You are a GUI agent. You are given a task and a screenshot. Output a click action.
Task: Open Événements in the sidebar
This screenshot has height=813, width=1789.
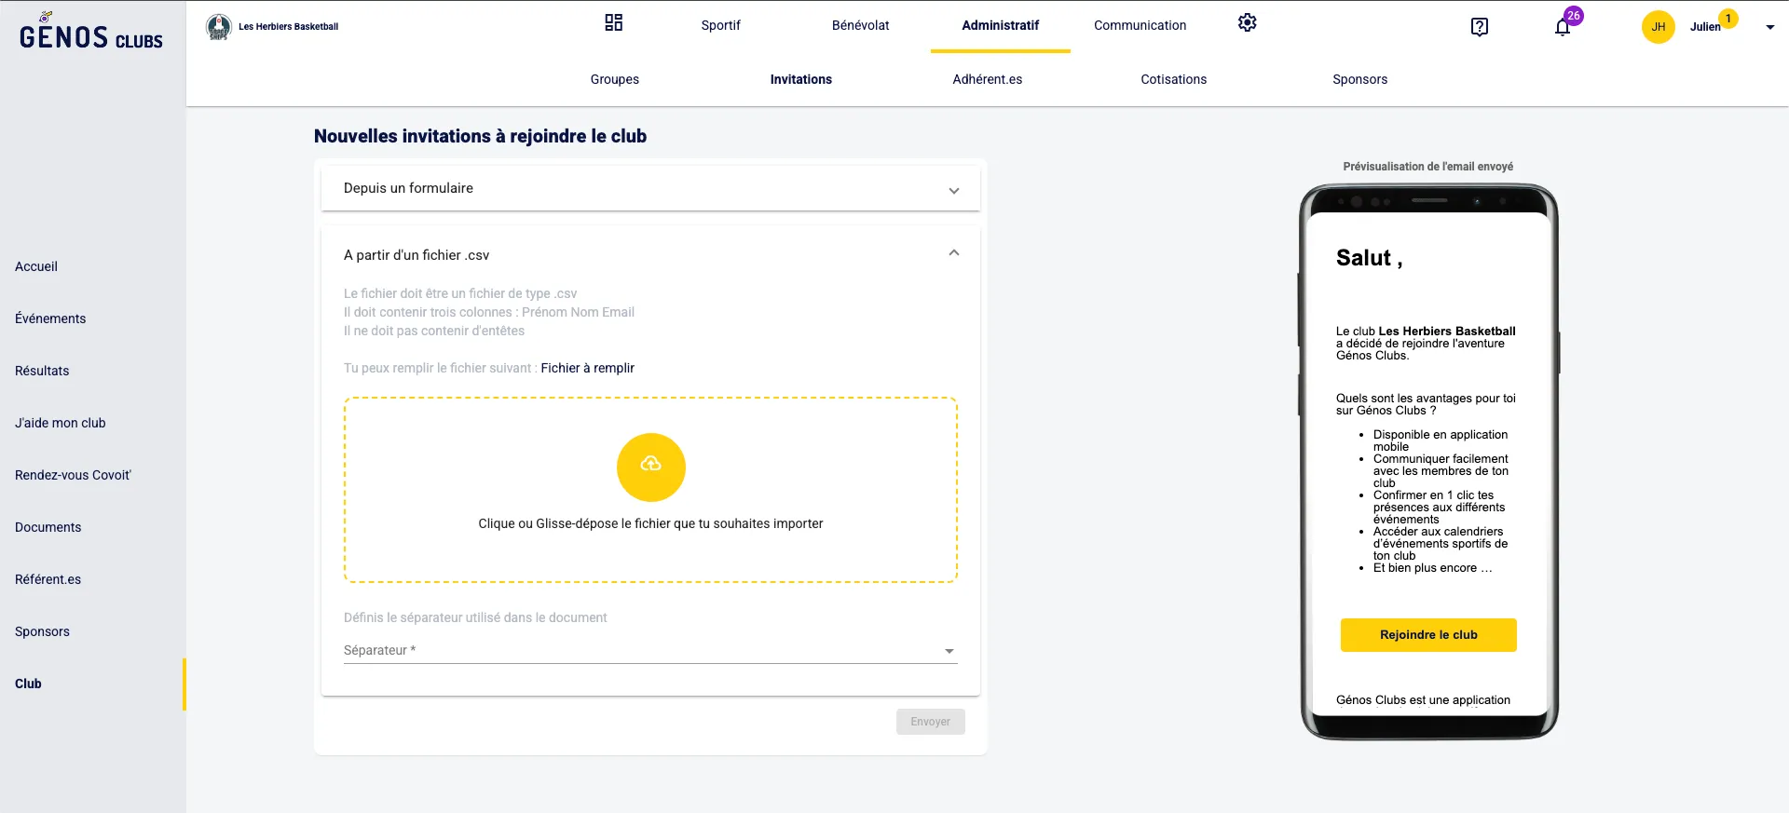pos(50,318)
